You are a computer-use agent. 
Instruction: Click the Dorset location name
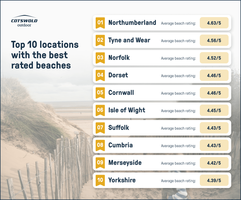point(118,75)
